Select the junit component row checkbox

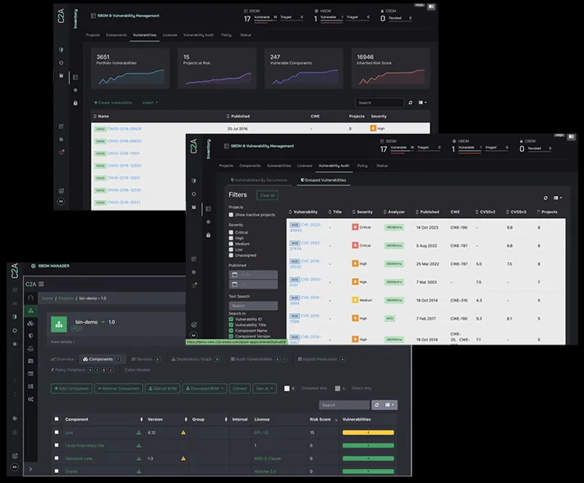tap(57, 432)
